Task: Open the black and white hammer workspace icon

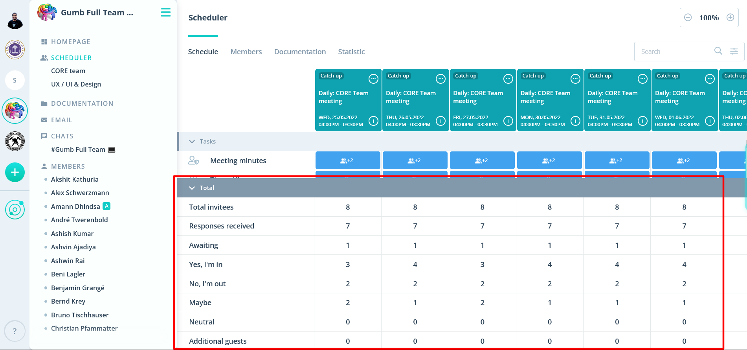Action: (15, 141)
